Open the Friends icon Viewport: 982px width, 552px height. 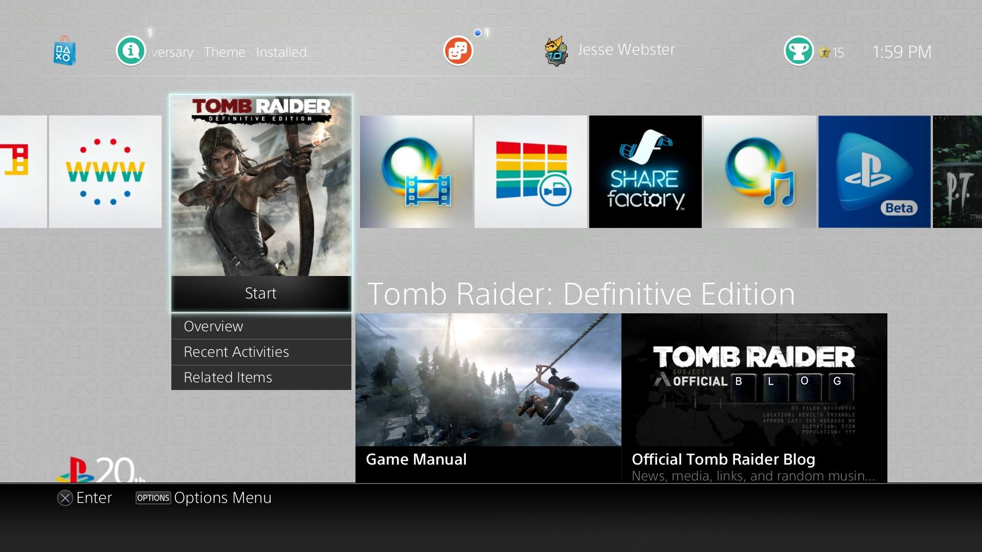(x=458, y=51)
